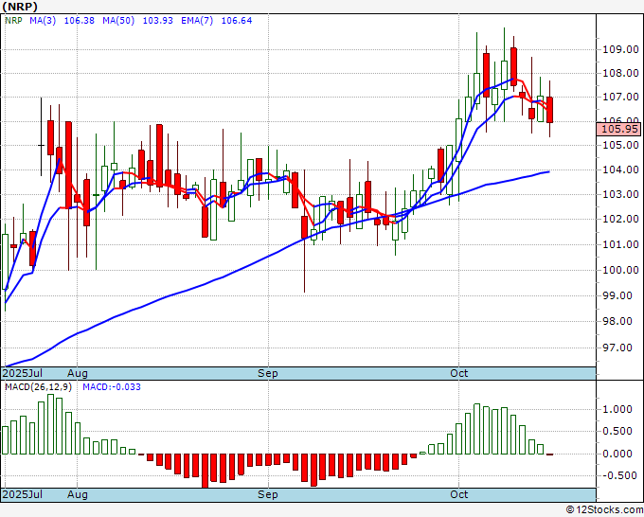Click Sep on price chart date axis
The image size is (644, 517).
(268, 373)
